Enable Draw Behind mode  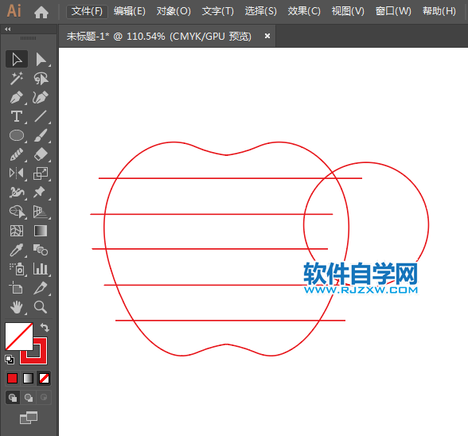[29, 398]
